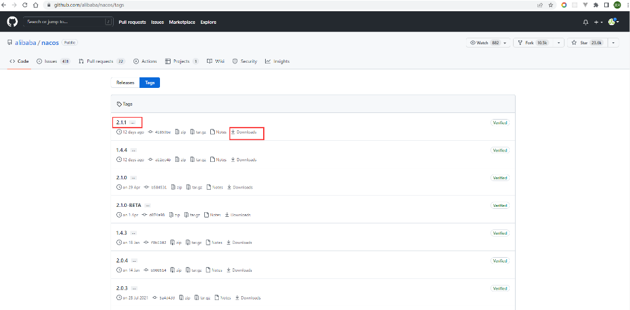Open Downloads for tag 2.0.3
The width and height of the screenshot is (630, 310).
pos(248,297)
